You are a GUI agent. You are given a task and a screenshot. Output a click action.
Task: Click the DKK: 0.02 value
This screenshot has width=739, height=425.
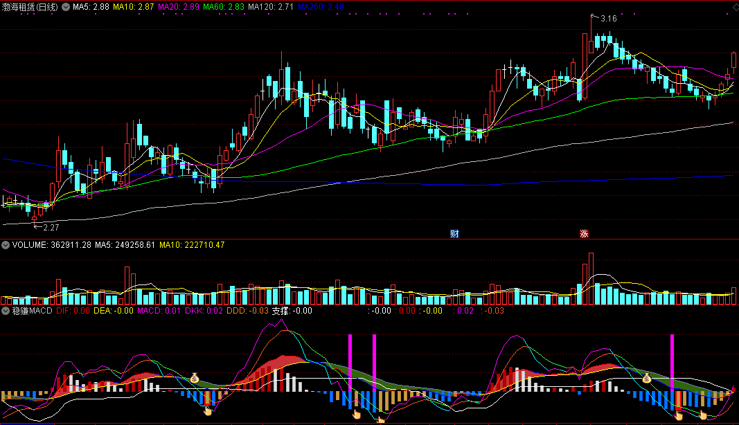pyautogui.click(x=204, y=311)
